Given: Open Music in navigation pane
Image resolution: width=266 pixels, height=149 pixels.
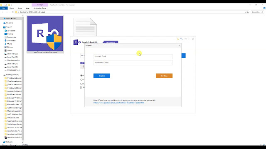Looking at the screenshot, I should tap(10, 44).
